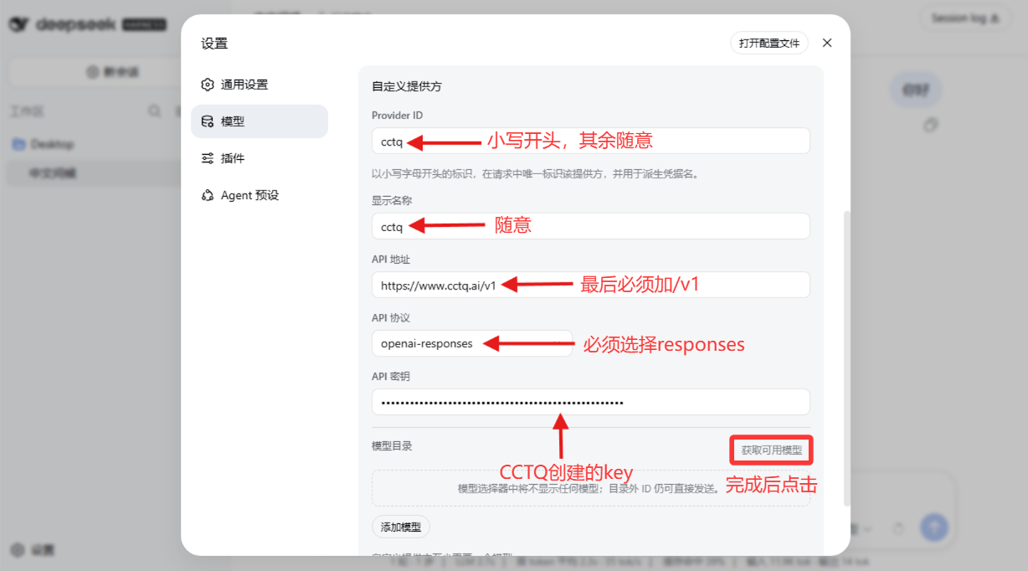Click the empty model catalog placeholder text
1028x571 pixels.
pyautogui.click(x=589, y=488)
